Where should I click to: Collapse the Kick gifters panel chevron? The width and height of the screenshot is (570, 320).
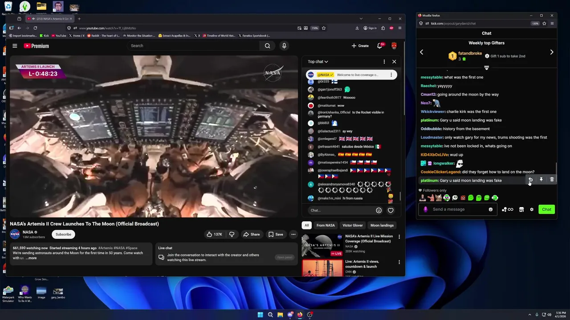pos(486,68)
